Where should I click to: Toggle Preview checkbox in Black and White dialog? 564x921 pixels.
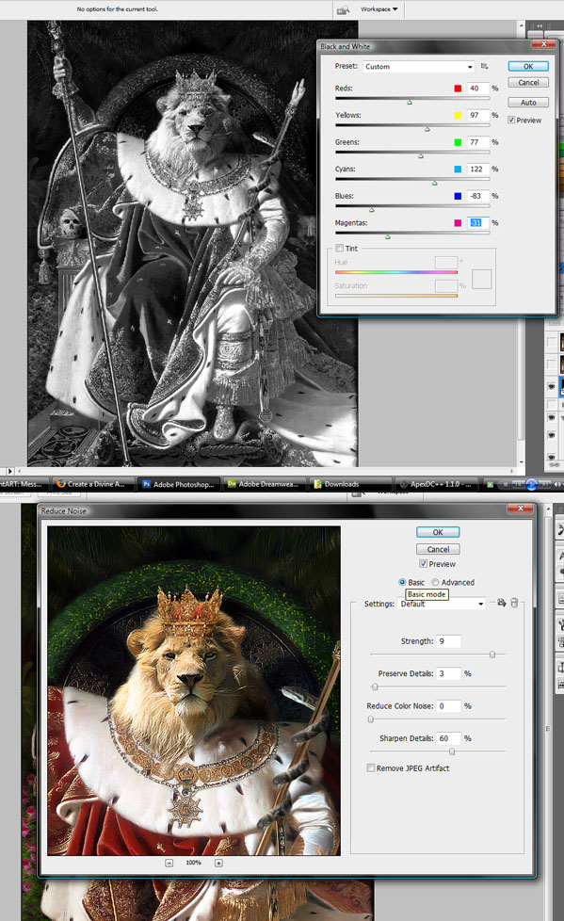[x=511, y=120]
